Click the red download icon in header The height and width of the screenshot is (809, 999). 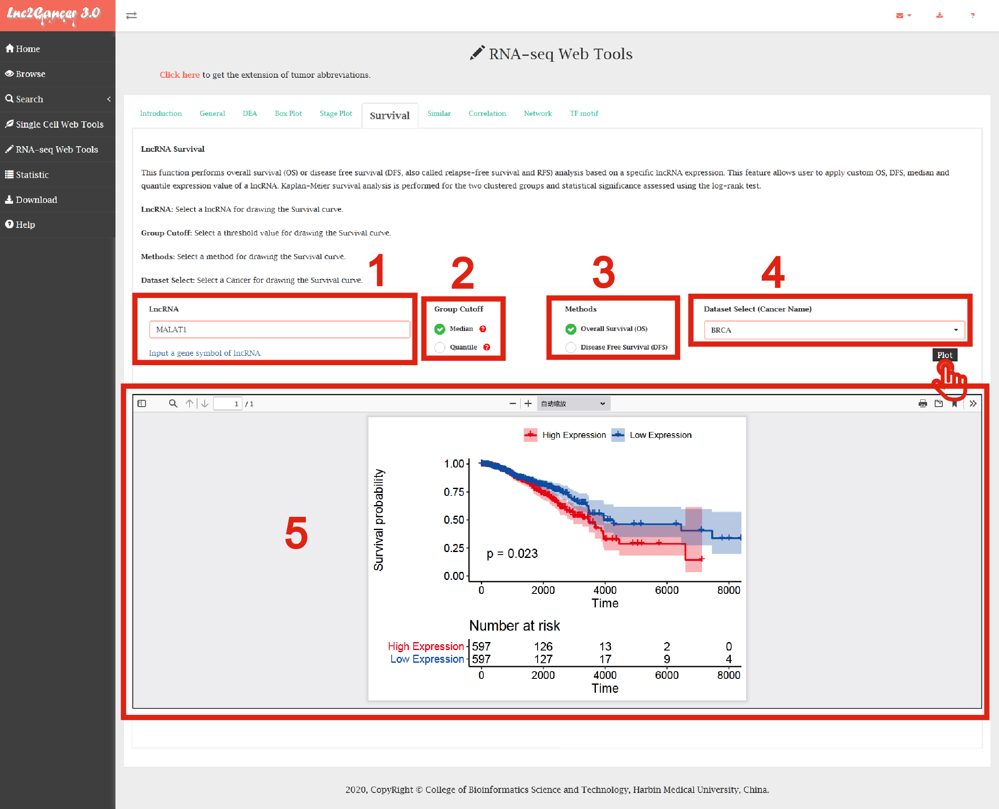(939, 15)
